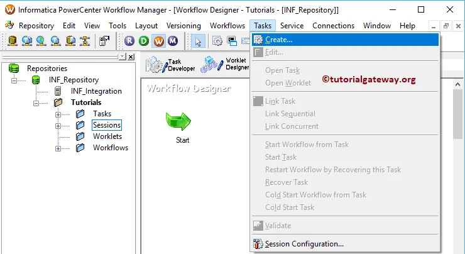The image size is (465, 254).
Task: Open the Tools menu
Action: click(118, 26)
